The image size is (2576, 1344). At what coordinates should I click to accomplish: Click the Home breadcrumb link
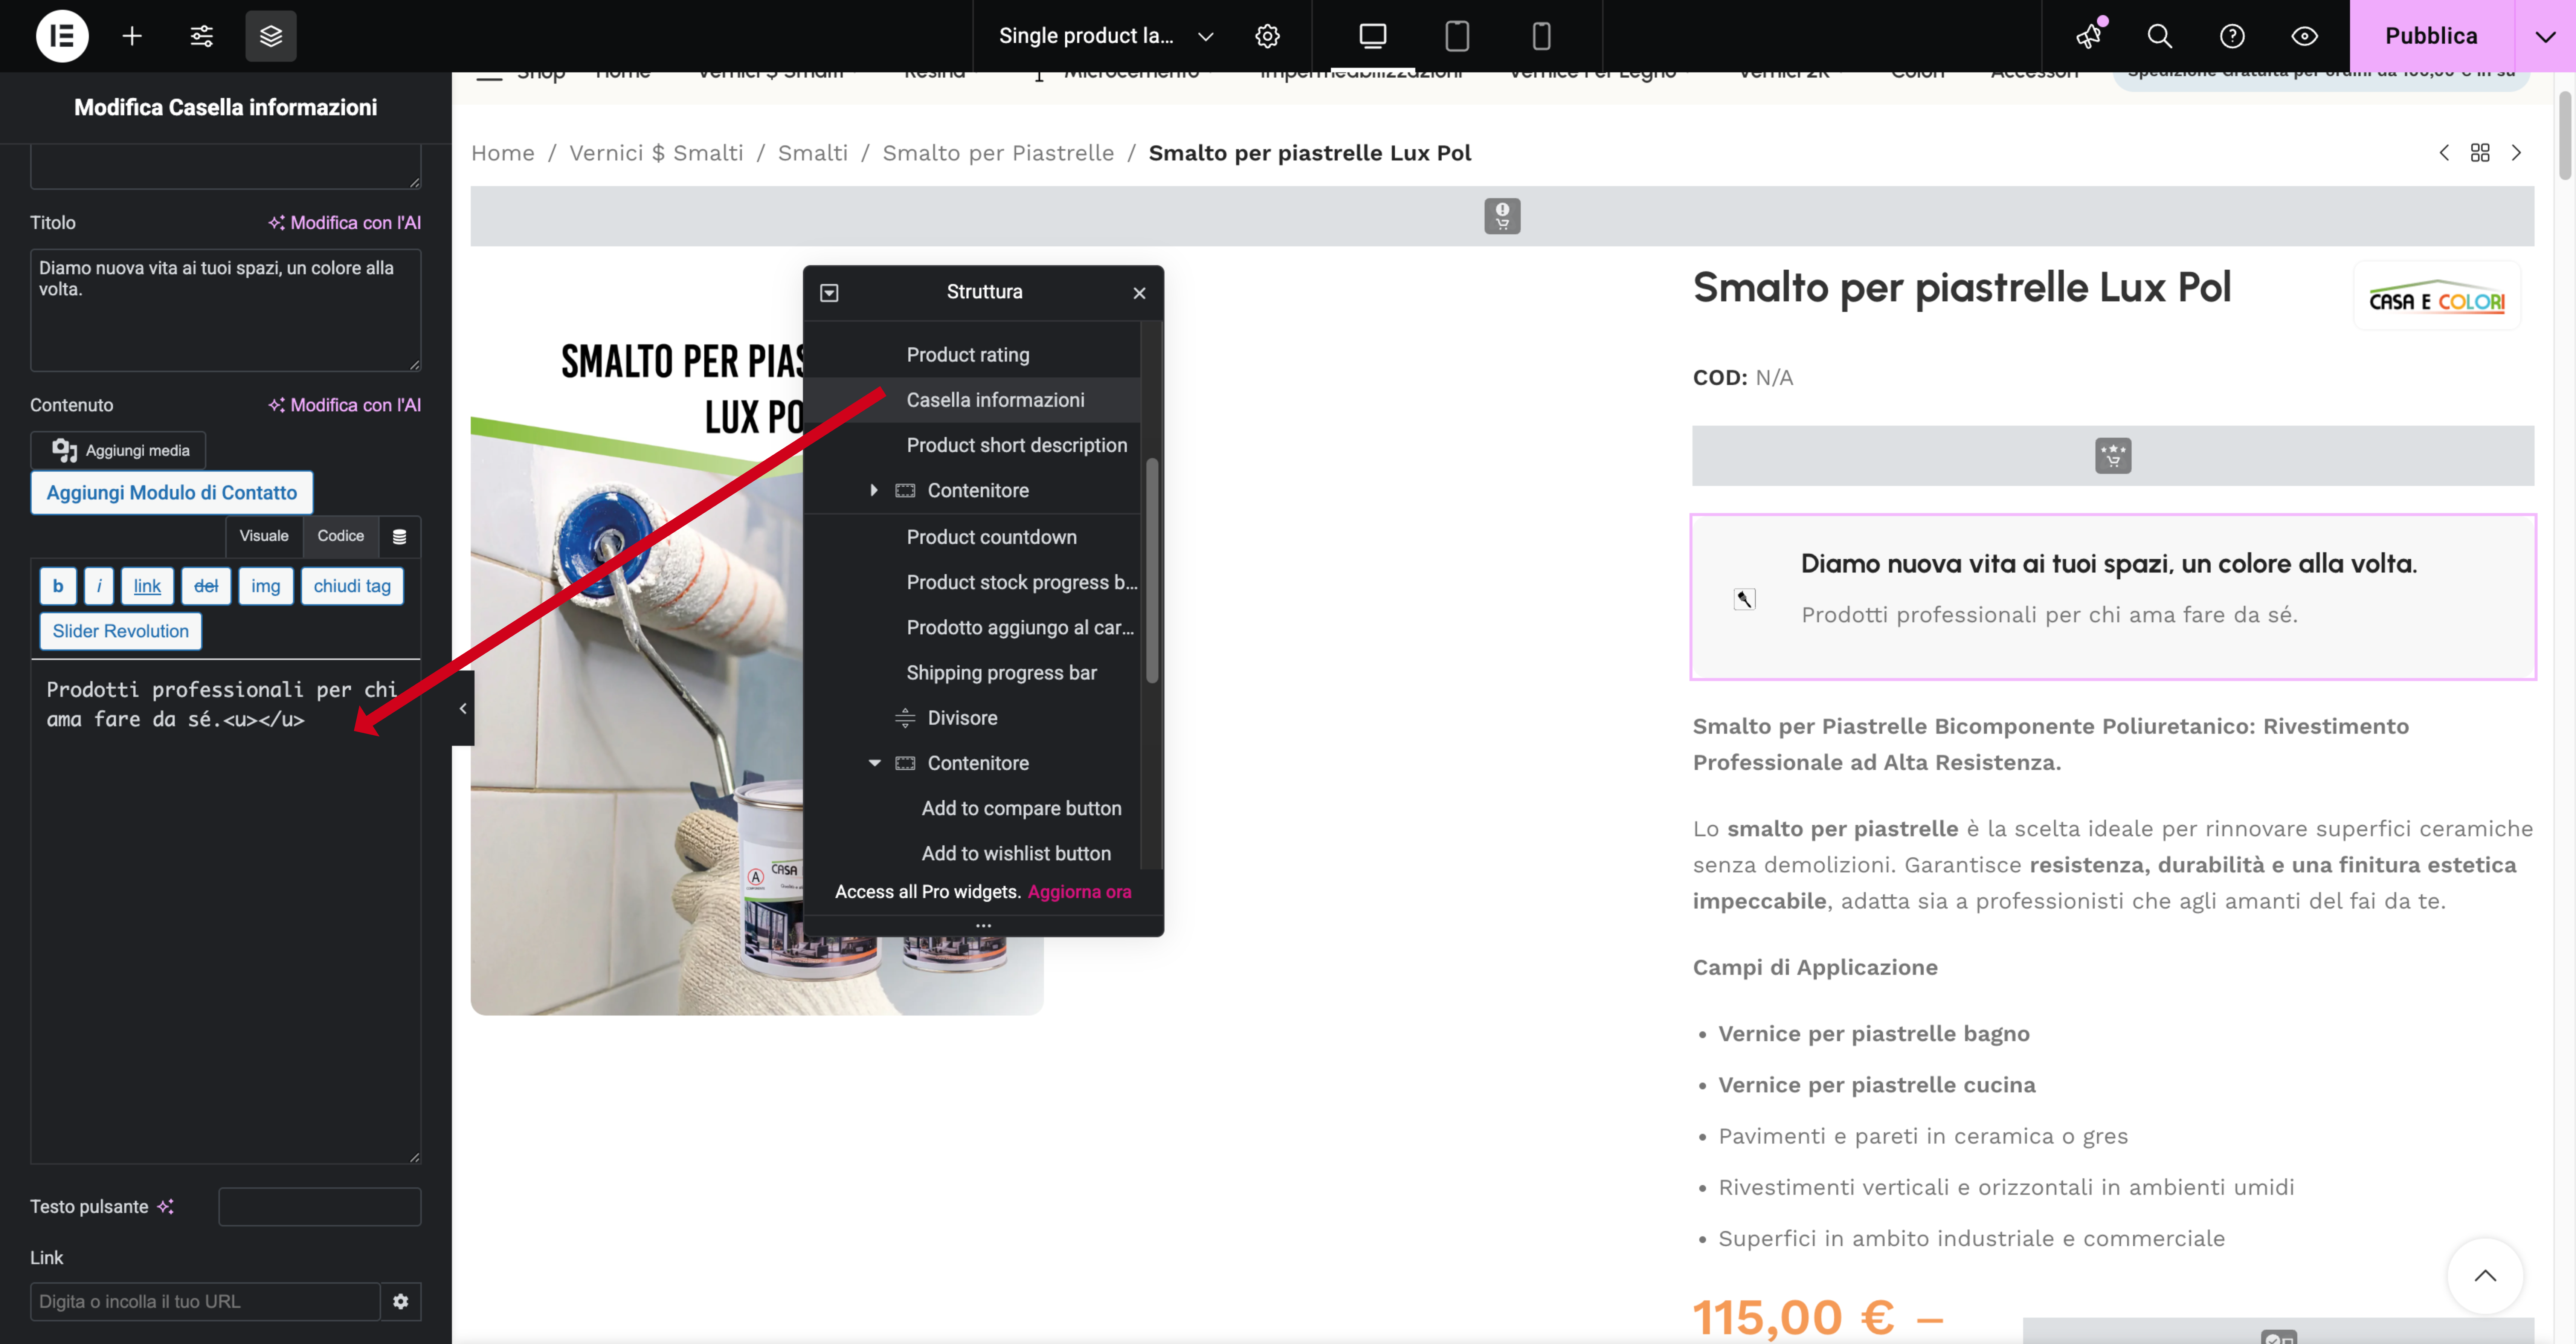click(503, 153)
